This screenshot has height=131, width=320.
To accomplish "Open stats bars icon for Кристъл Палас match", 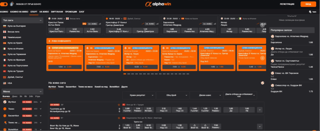I will click(100, 24).
